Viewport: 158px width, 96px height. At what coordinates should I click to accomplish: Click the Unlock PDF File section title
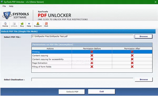19,31
